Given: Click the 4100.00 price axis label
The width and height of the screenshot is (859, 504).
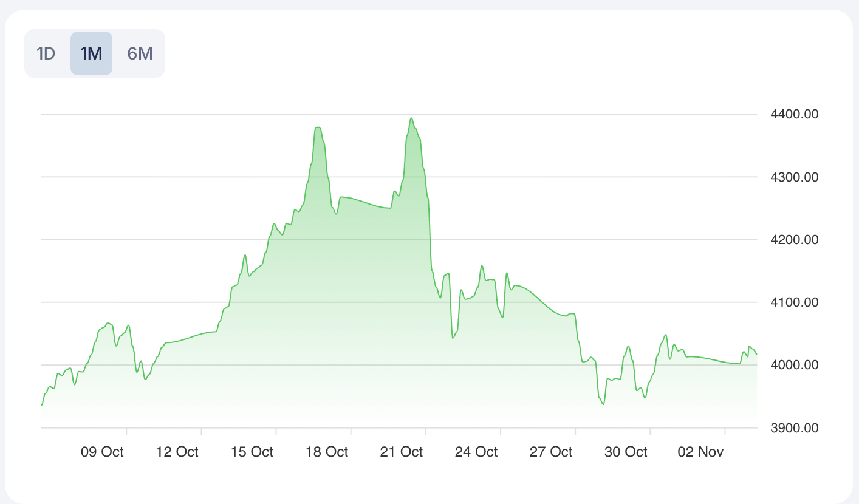Looking at the screenshot, I should click(x=793, y=302).
